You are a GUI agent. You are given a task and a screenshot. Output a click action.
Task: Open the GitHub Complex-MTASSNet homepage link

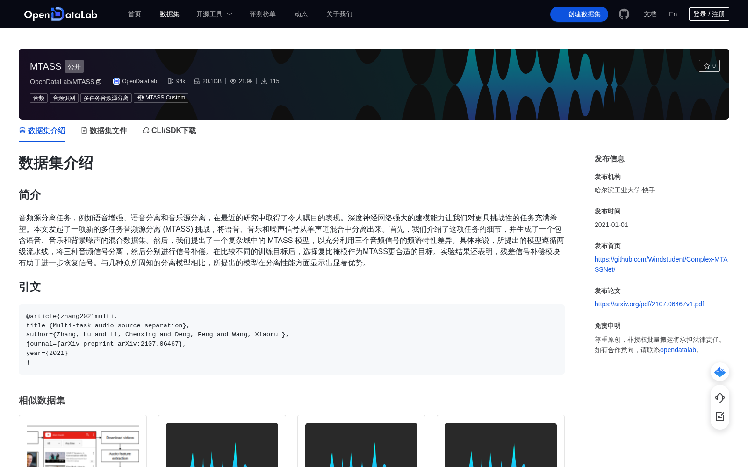(661, 264)
